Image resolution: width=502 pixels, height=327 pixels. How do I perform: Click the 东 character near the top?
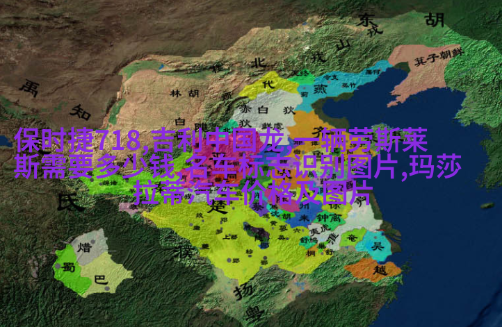(x=366, y=20)
